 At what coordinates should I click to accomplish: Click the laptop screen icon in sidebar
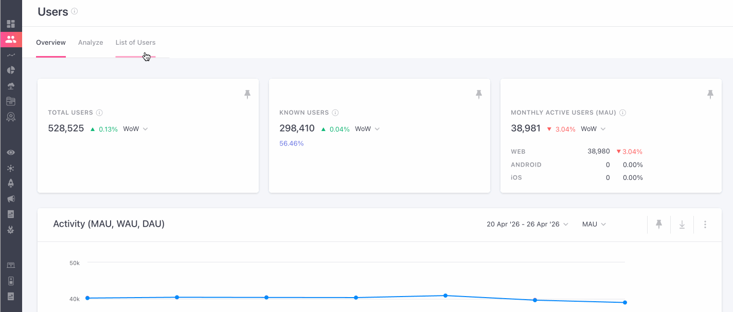pos(11,265)
